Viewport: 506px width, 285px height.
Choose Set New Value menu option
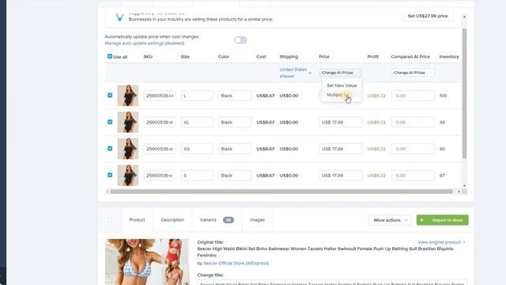click(342, 85)
